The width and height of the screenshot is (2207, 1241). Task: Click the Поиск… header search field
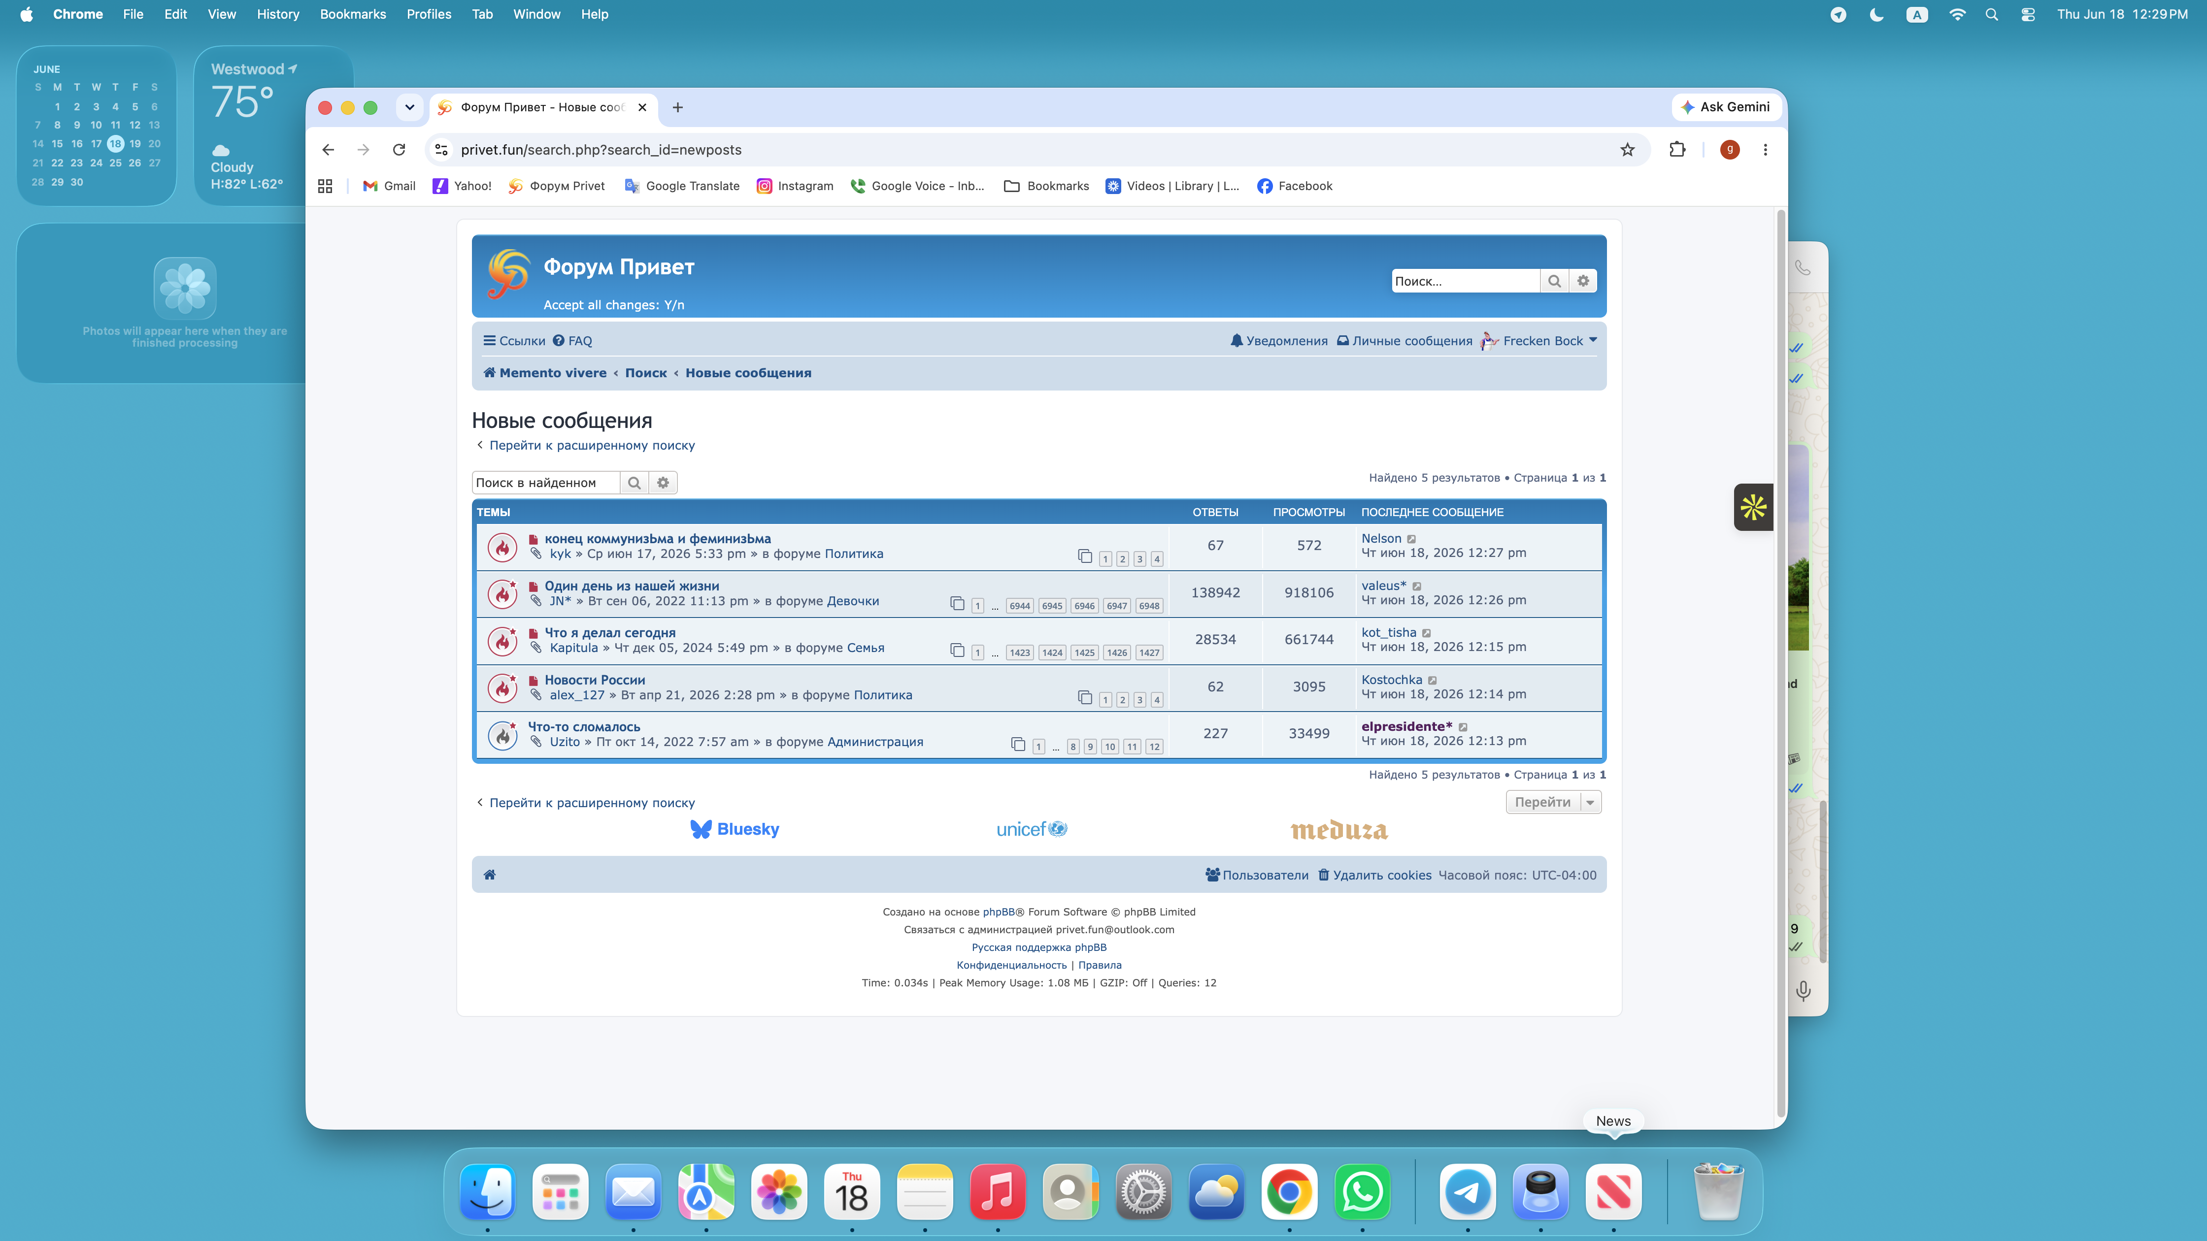[1465, 281]
